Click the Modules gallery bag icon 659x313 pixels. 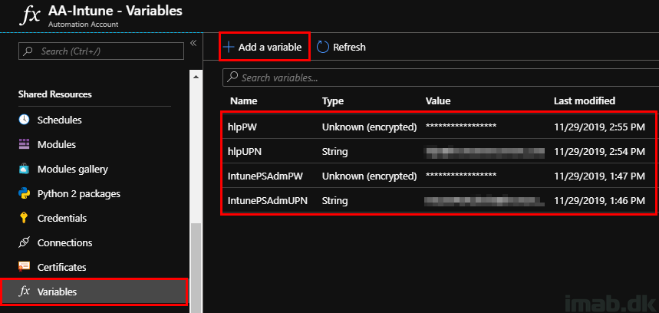pyautogui.click(x=24, y=169)
